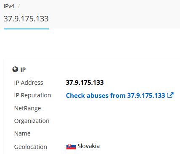Screen dimensions: 180x154
Task: Click the Slovakia geolocation text
Action: pos(89,146)
